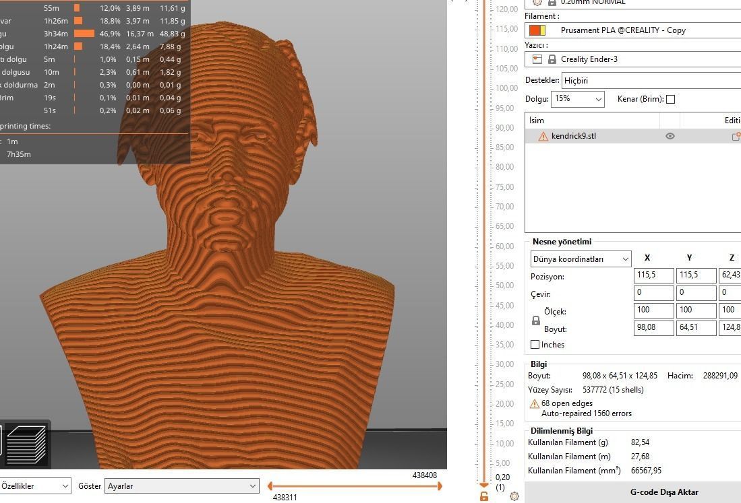Click the Pozisyon X field 115,5

coord(653,275)
